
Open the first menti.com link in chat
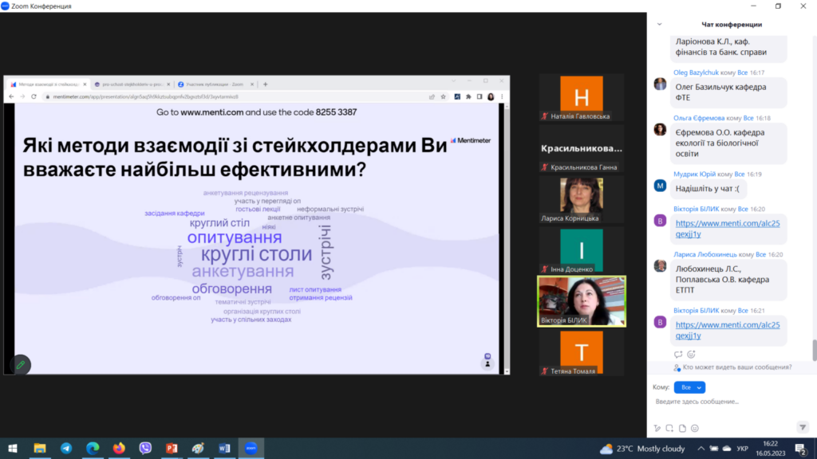click(x=727, y=229)
